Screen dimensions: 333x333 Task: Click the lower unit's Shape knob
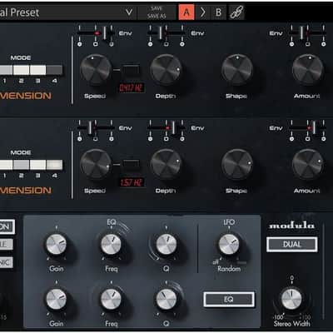pos(237,164)
